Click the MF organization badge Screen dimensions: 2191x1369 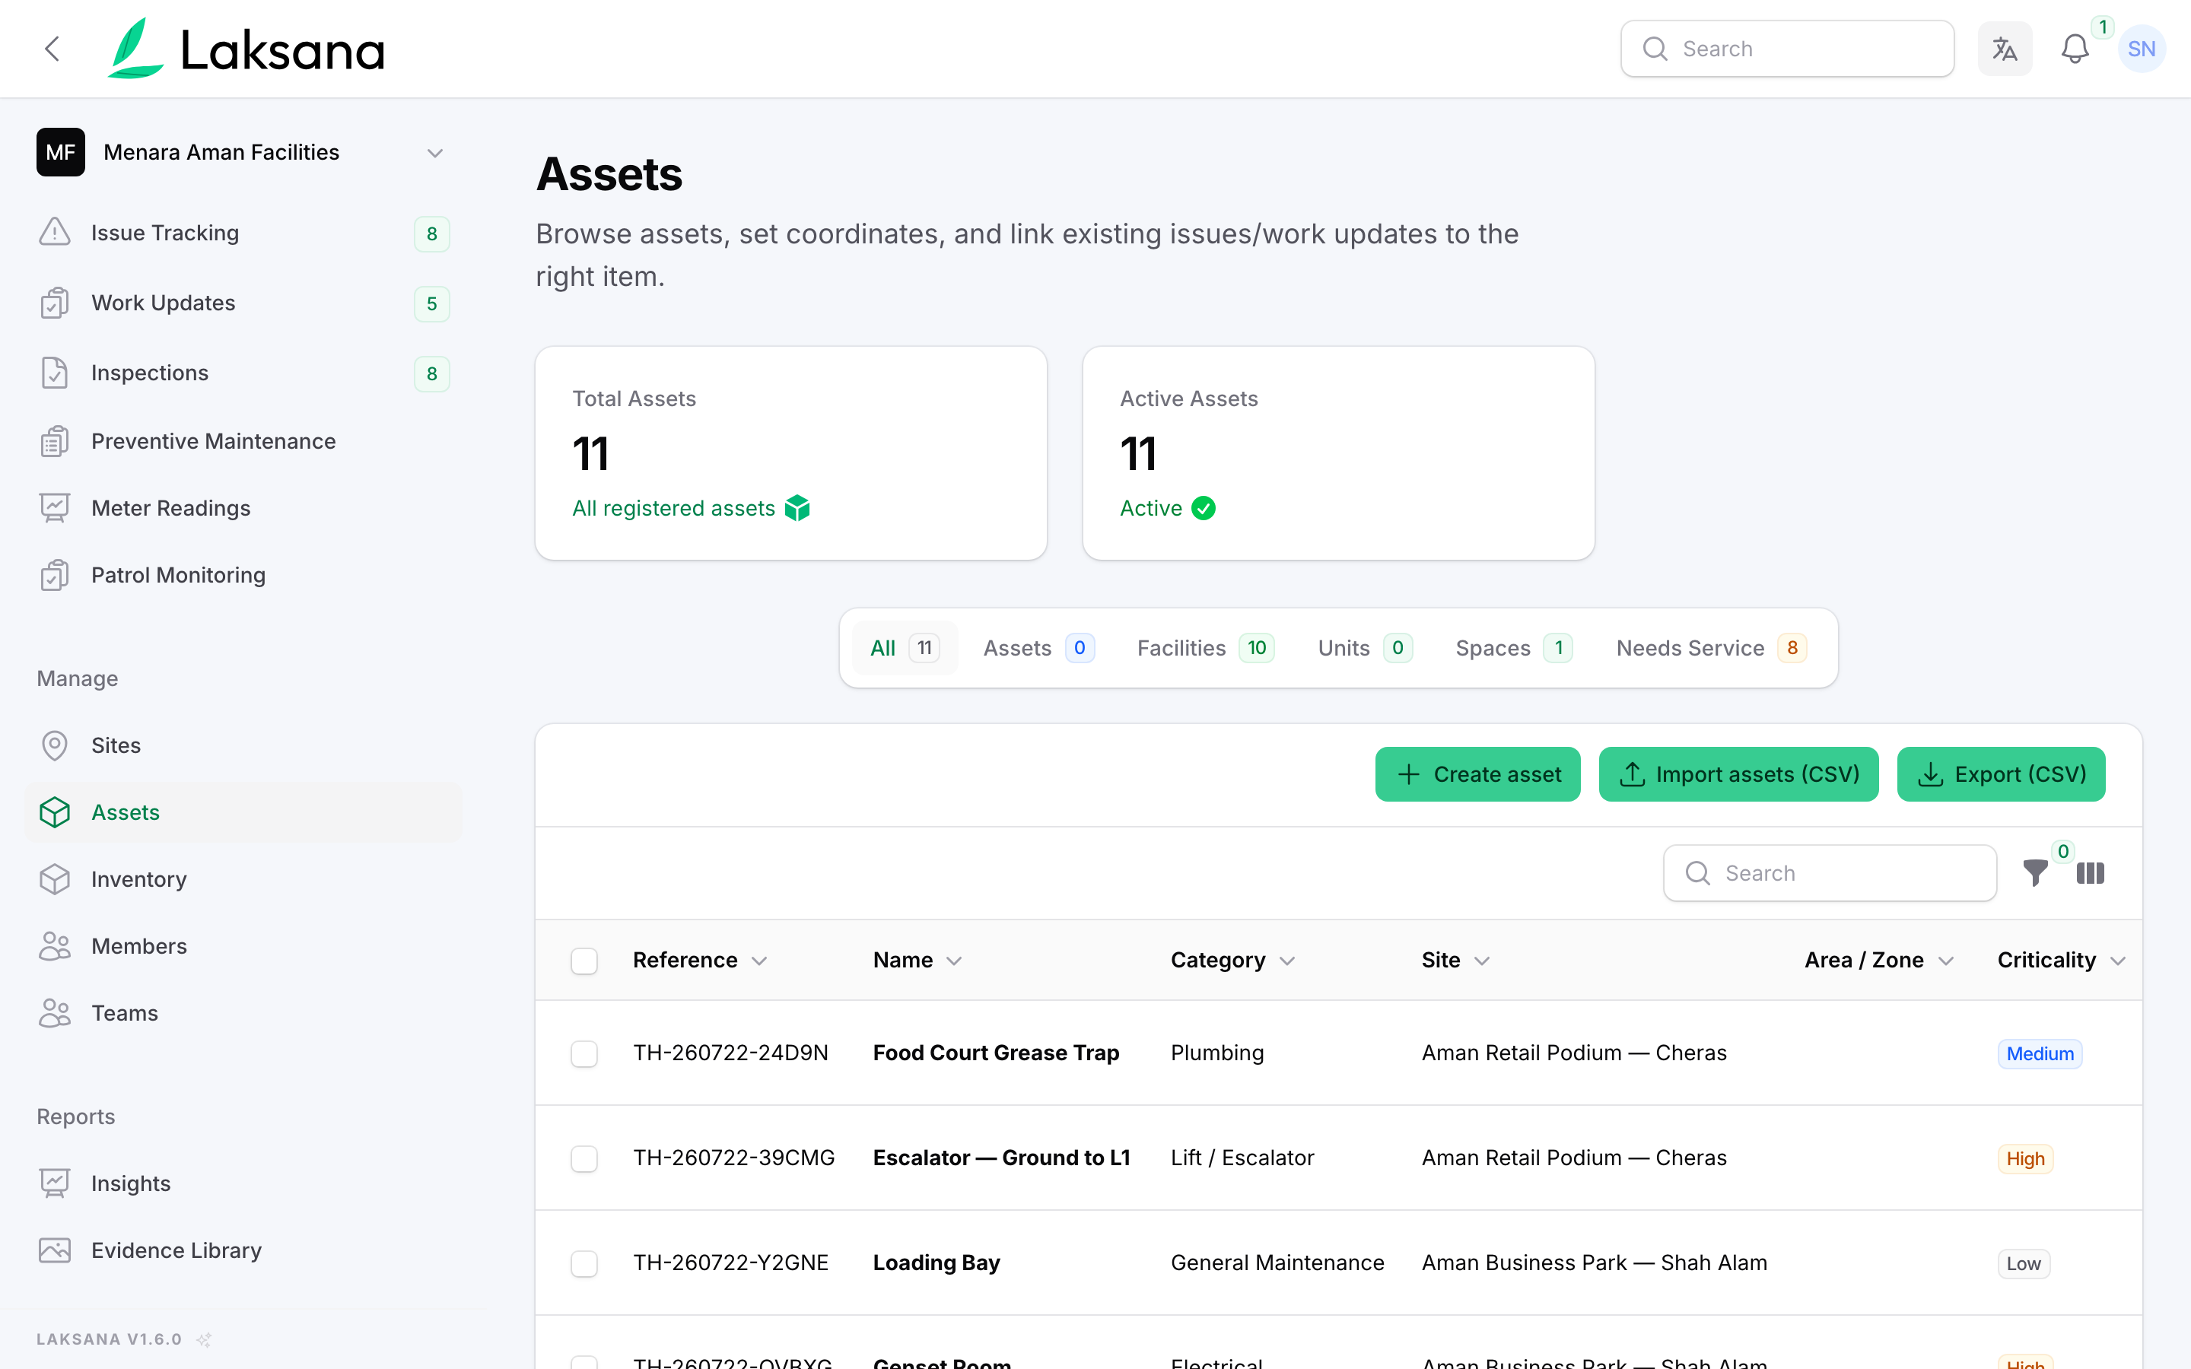click(61, 152)
